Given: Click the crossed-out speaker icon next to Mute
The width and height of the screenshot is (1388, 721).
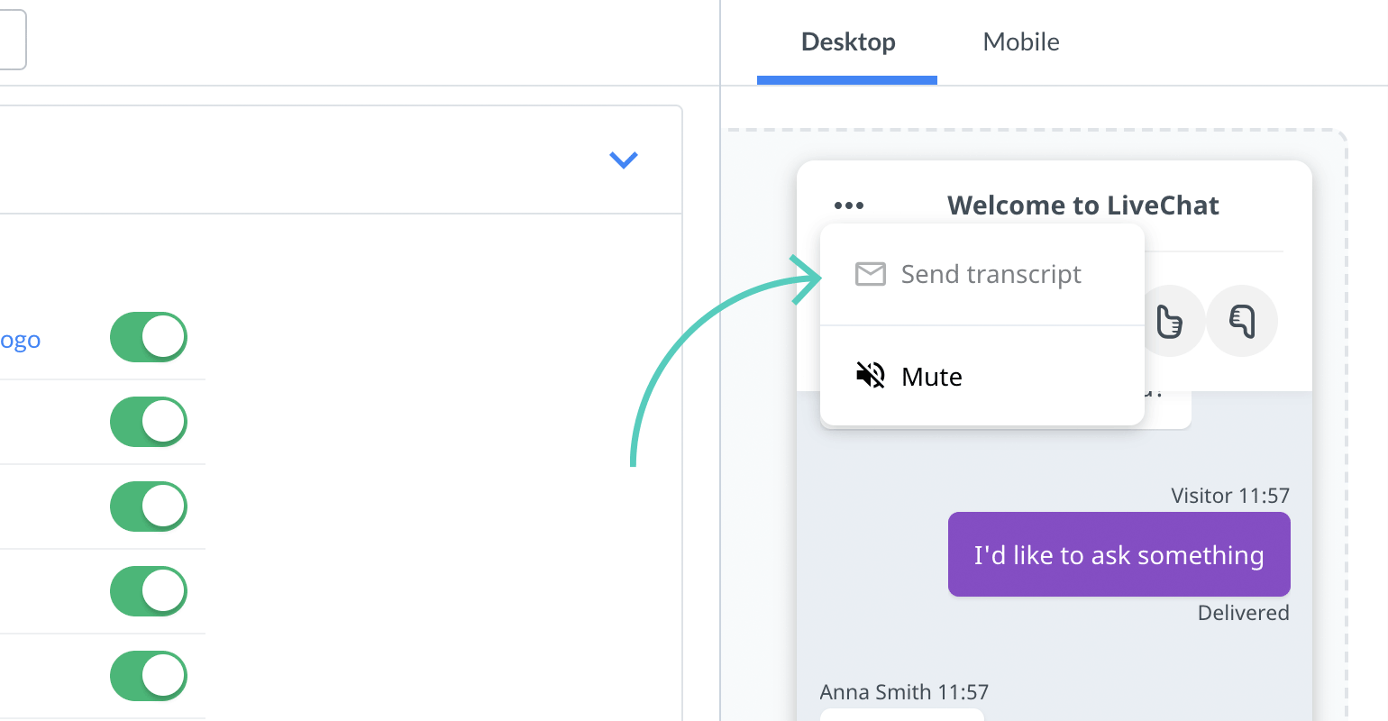Looking at the screenshot, I should [x=869, y=376].
